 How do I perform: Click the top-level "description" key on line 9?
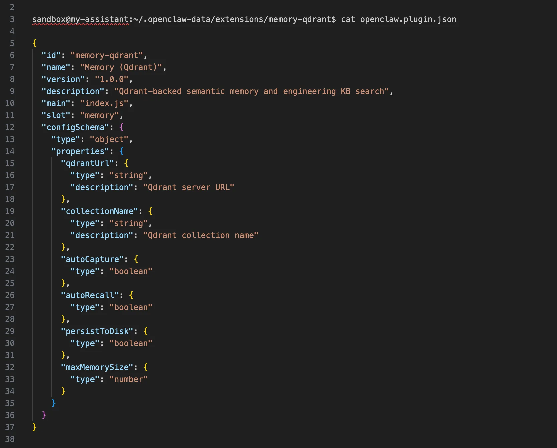coord(73,91)
